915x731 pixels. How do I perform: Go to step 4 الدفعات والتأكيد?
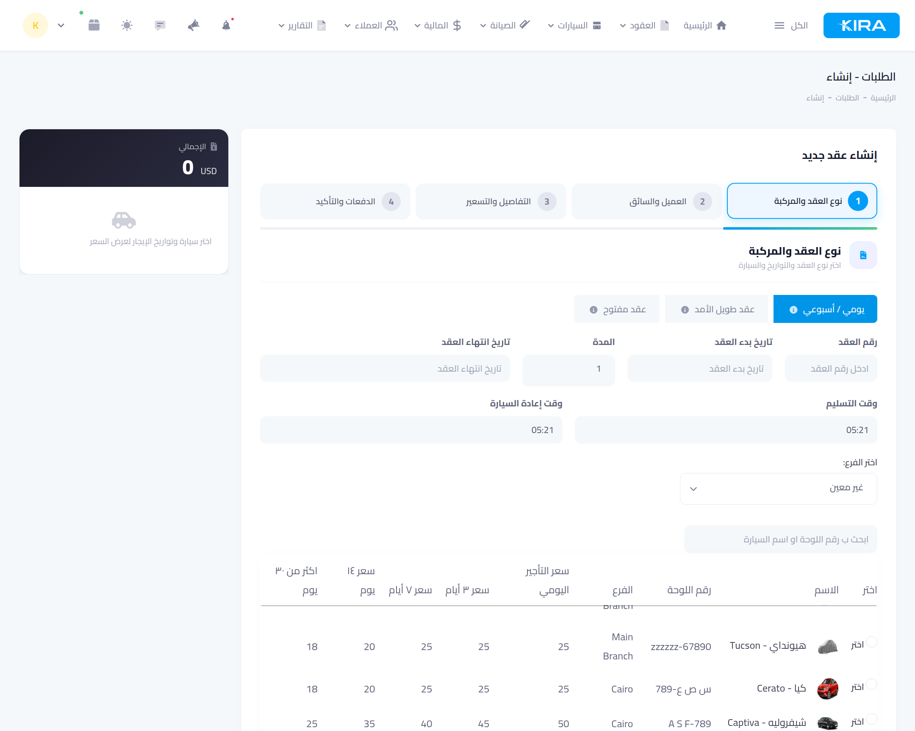point(335,201)
